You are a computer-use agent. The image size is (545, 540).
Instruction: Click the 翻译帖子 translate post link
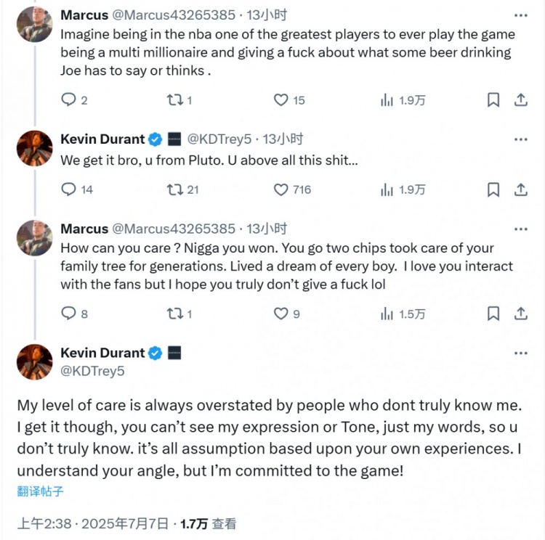pyautogui.click(x=41, y=491)
